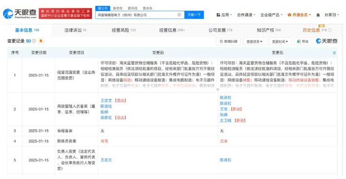Switch to the 查公司 search tab
Viewport: 346px width, 179px height.
coord(103,8)
